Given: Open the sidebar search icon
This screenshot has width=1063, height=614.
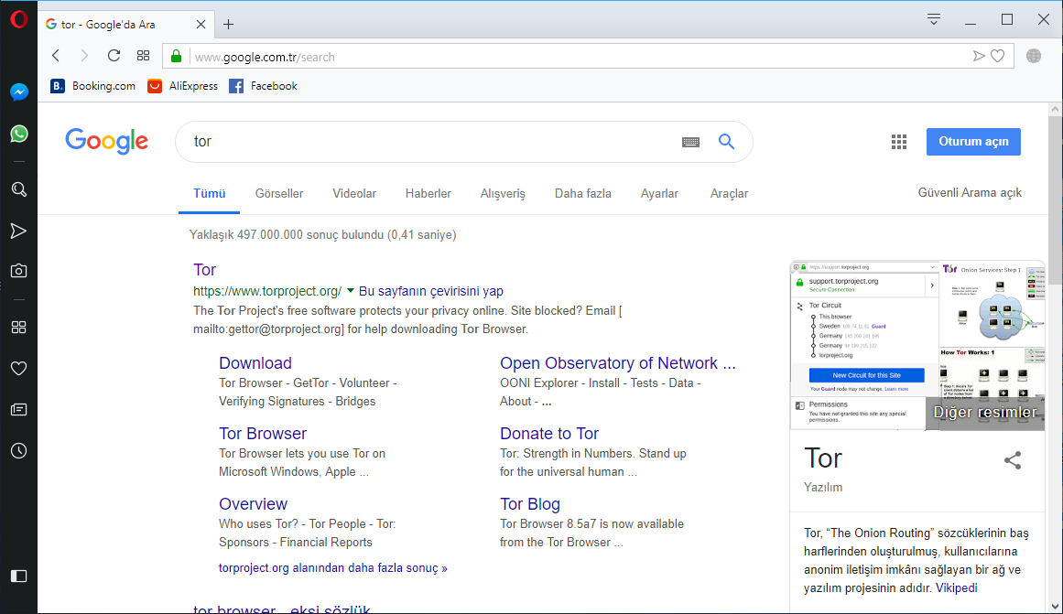Looking at the screenshot, I should tap(18, 189).
